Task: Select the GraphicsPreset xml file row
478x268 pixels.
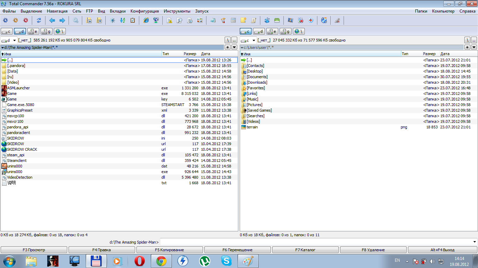Action: coord(119,110)
